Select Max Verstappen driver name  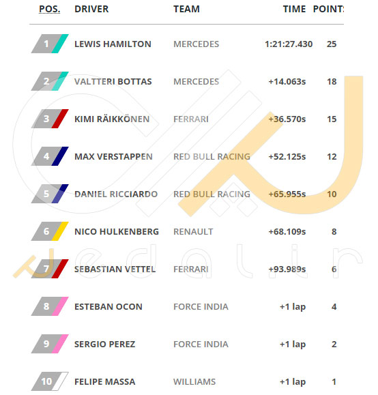pyautogui.click(x=113, y=157)
